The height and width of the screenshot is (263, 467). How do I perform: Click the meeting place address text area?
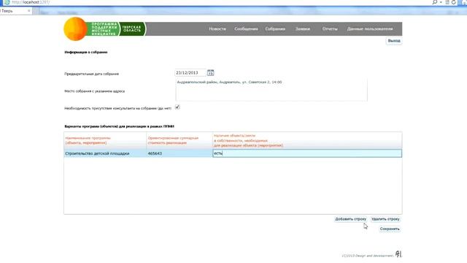[271, 90]
